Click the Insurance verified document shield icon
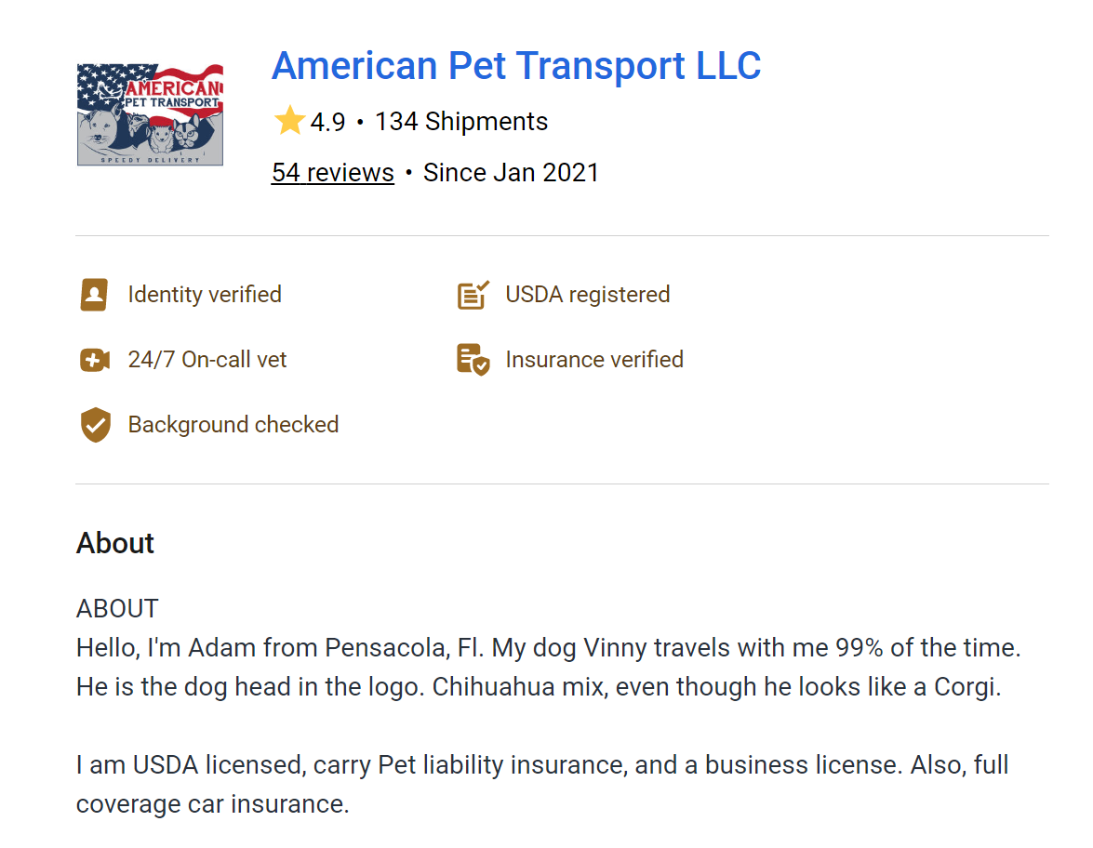 tap(473, 360)
